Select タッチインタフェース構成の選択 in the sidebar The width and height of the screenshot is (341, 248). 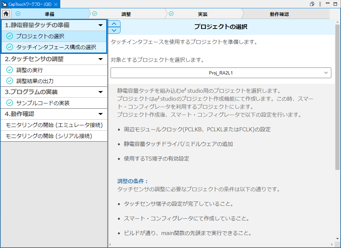coord(56,47)
